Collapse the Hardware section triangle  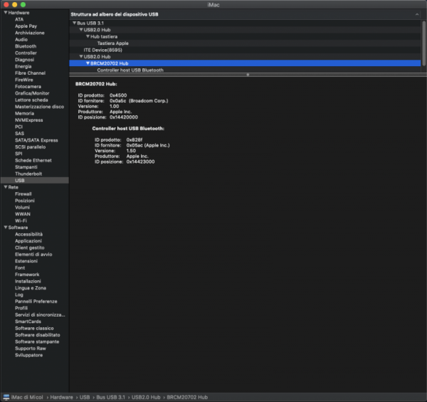4,13
